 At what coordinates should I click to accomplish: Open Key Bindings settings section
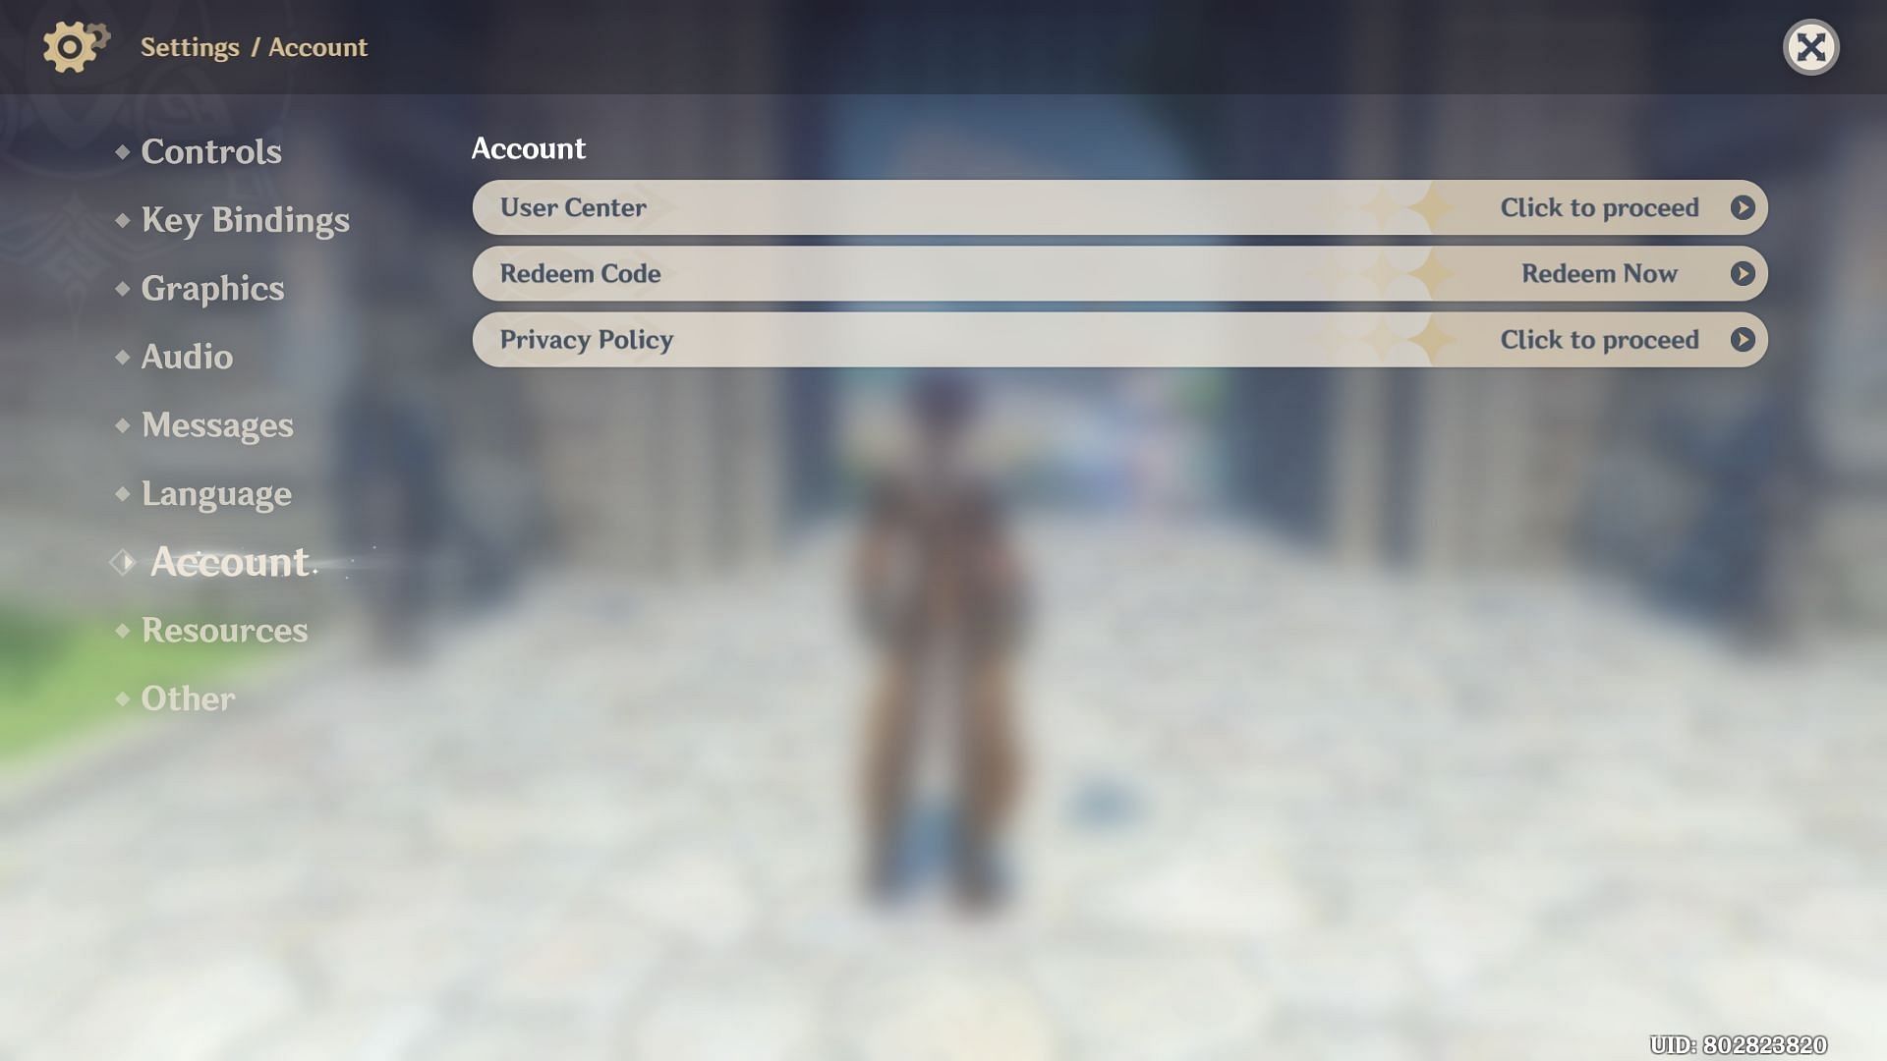click(245, 218)
